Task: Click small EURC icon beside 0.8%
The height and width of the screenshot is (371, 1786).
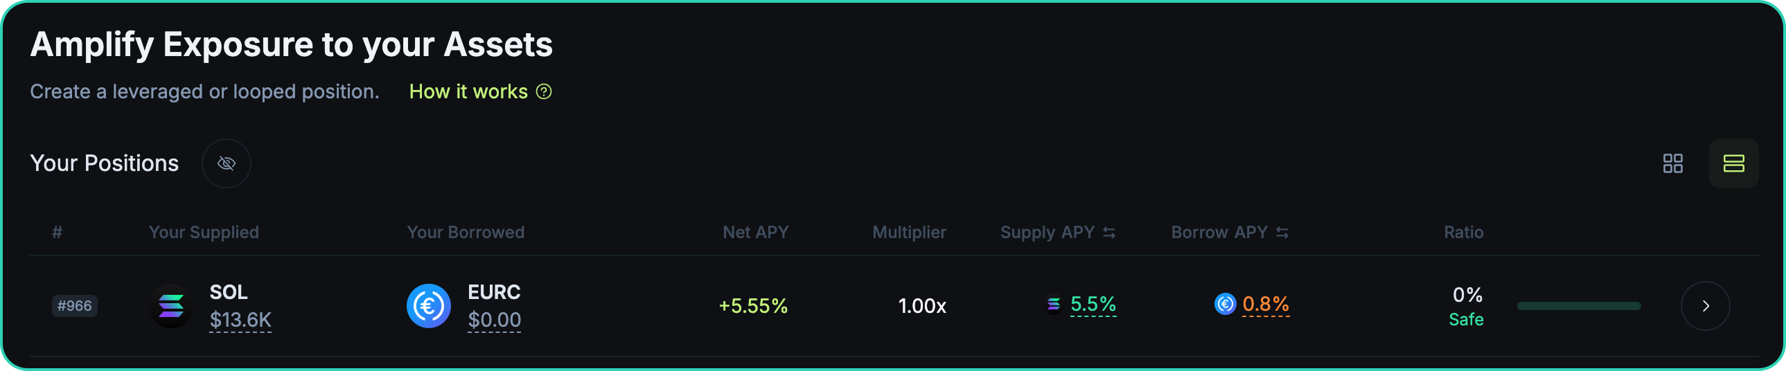Action: coord(1225,304)
